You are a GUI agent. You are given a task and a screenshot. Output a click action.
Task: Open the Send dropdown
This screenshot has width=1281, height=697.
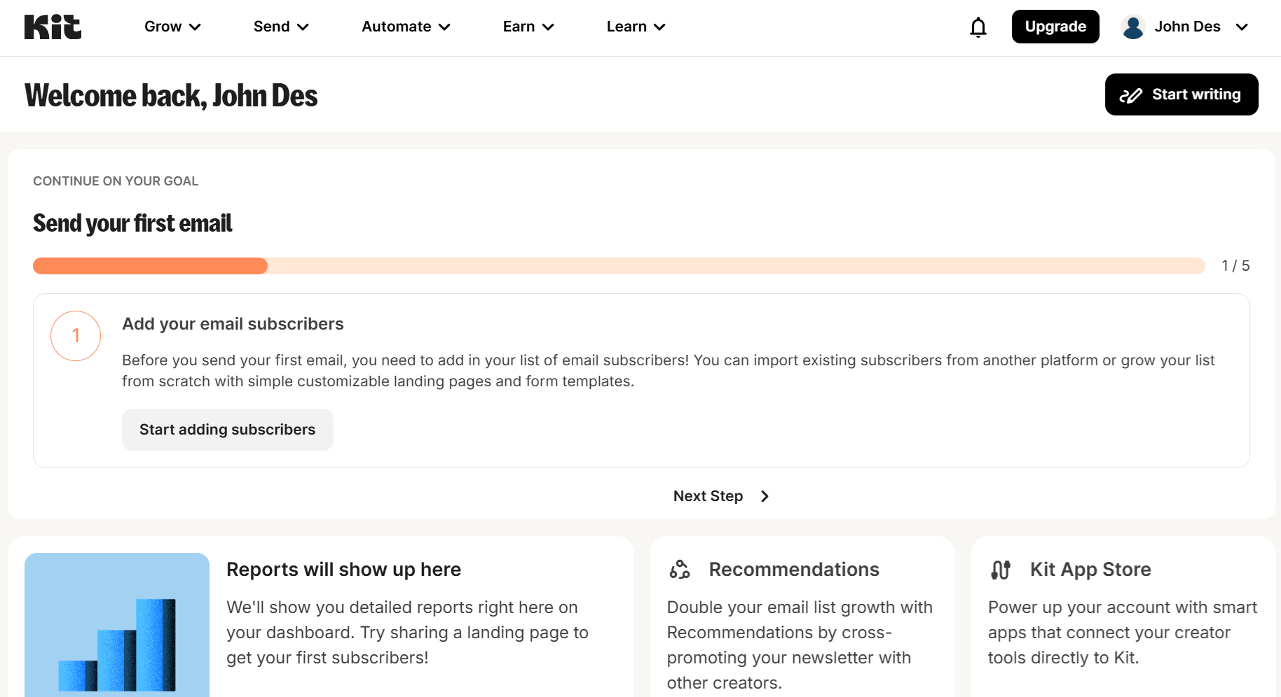click(280, 27)
